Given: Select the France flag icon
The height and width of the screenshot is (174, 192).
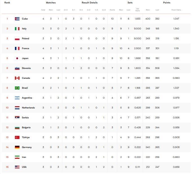Looking at the screenshot, I should pyautogui.click(x=17, y=48).
